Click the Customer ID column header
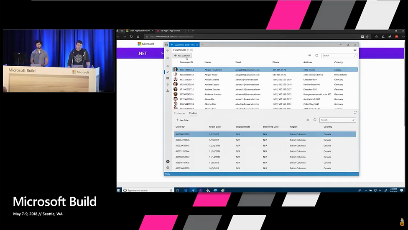Viewport: 408px width, 230px height. [x=186, y=62]
